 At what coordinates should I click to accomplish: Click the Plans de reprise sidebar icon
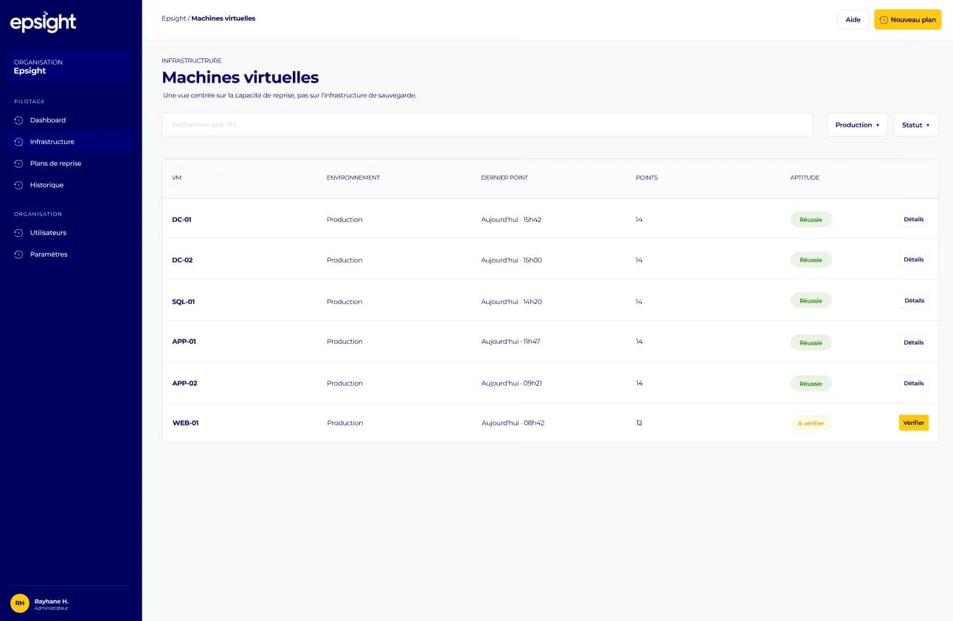click(18, 164)
